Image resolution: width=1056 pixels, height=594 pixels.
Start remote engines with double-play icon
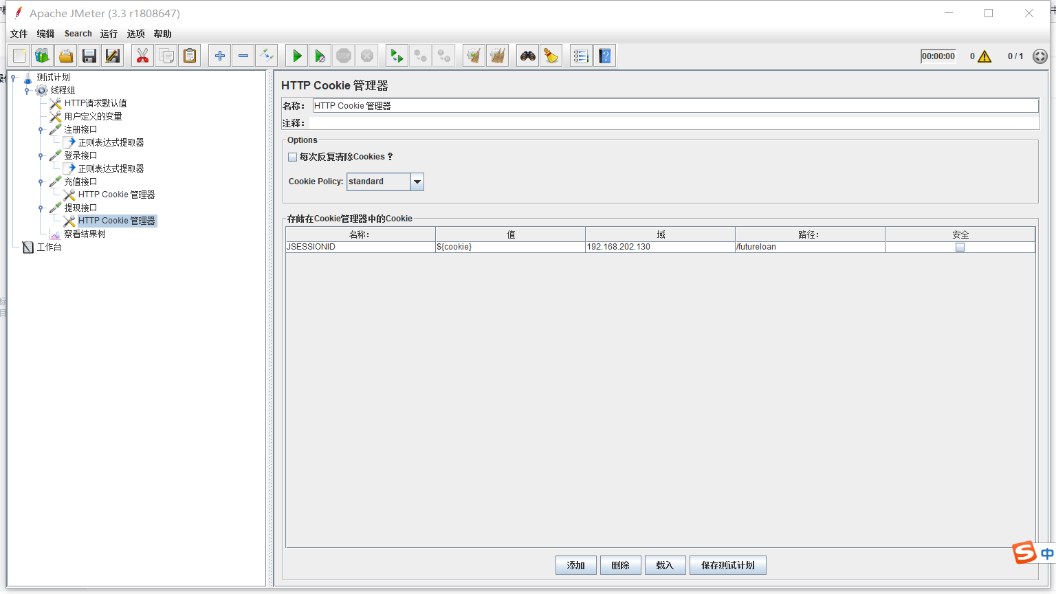click(397, 56)
